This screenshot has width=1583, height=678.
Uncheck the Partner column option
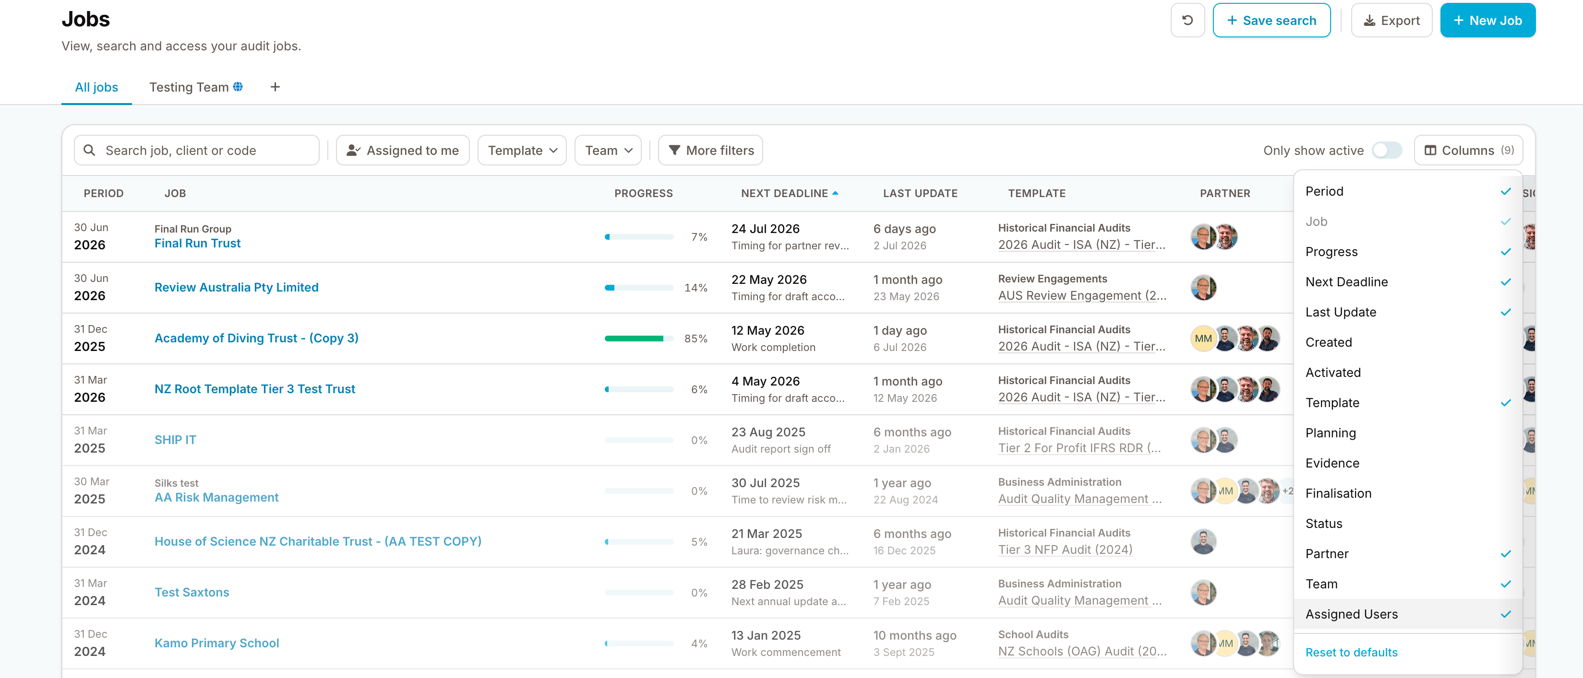pyautogui.click(x=1407, y=554)
